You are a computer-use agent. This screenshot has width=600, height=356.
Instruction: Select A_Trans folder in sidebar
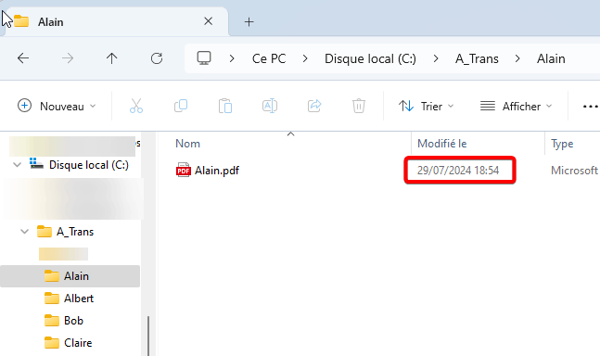(x=75, y=232)
